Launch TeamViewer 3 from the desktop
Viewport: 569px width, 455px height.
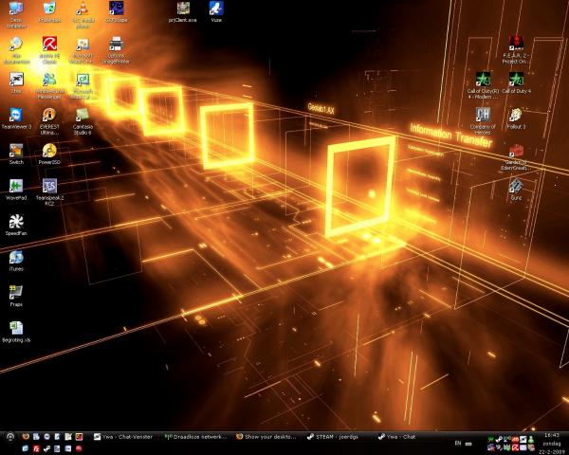coord(16,116)
